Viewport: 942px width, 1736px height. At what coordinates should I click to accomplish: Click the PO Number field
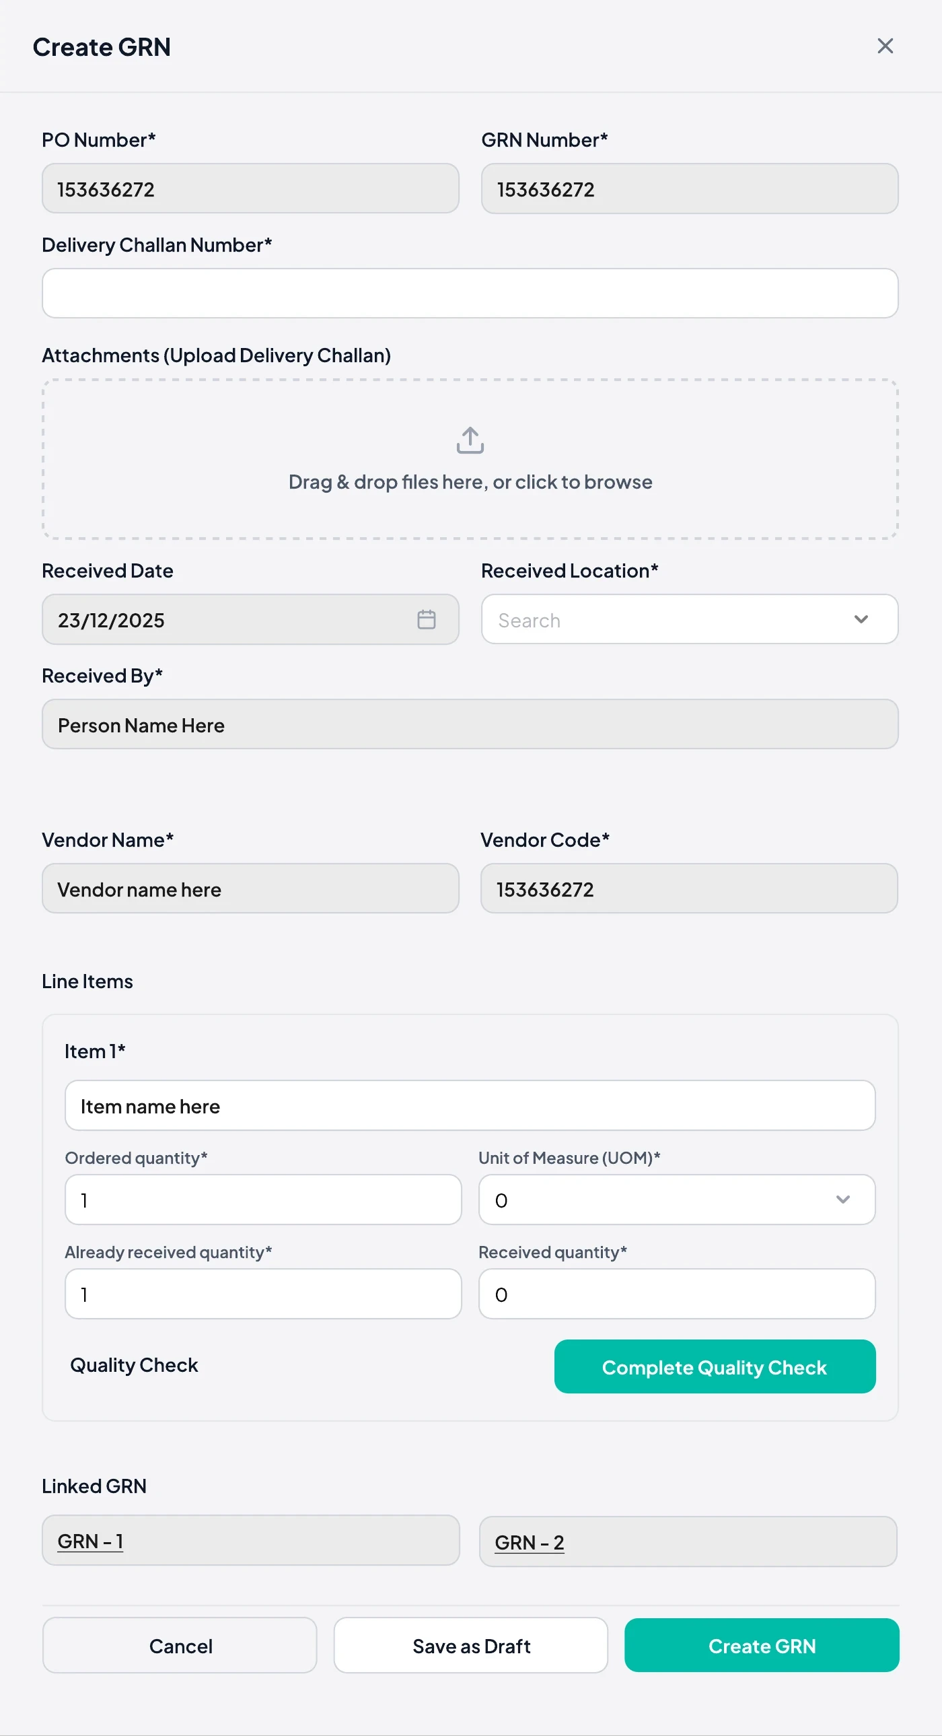pyautogui.click(x=251, y=188)
